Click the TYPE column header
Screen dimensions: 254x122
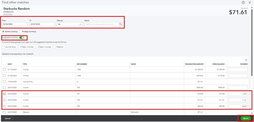click(25, 64)
